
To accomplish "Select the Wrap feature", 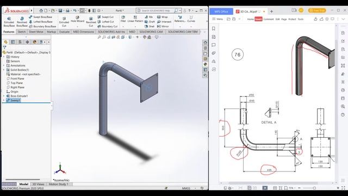I will [162, 17].
